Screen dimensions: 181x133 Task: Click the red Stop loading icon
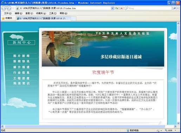(122, 8)
